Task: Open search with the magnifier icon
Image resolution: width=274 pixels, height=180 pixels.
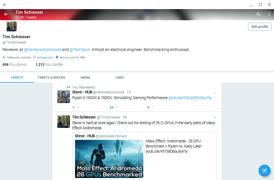Action: point(259,14)
